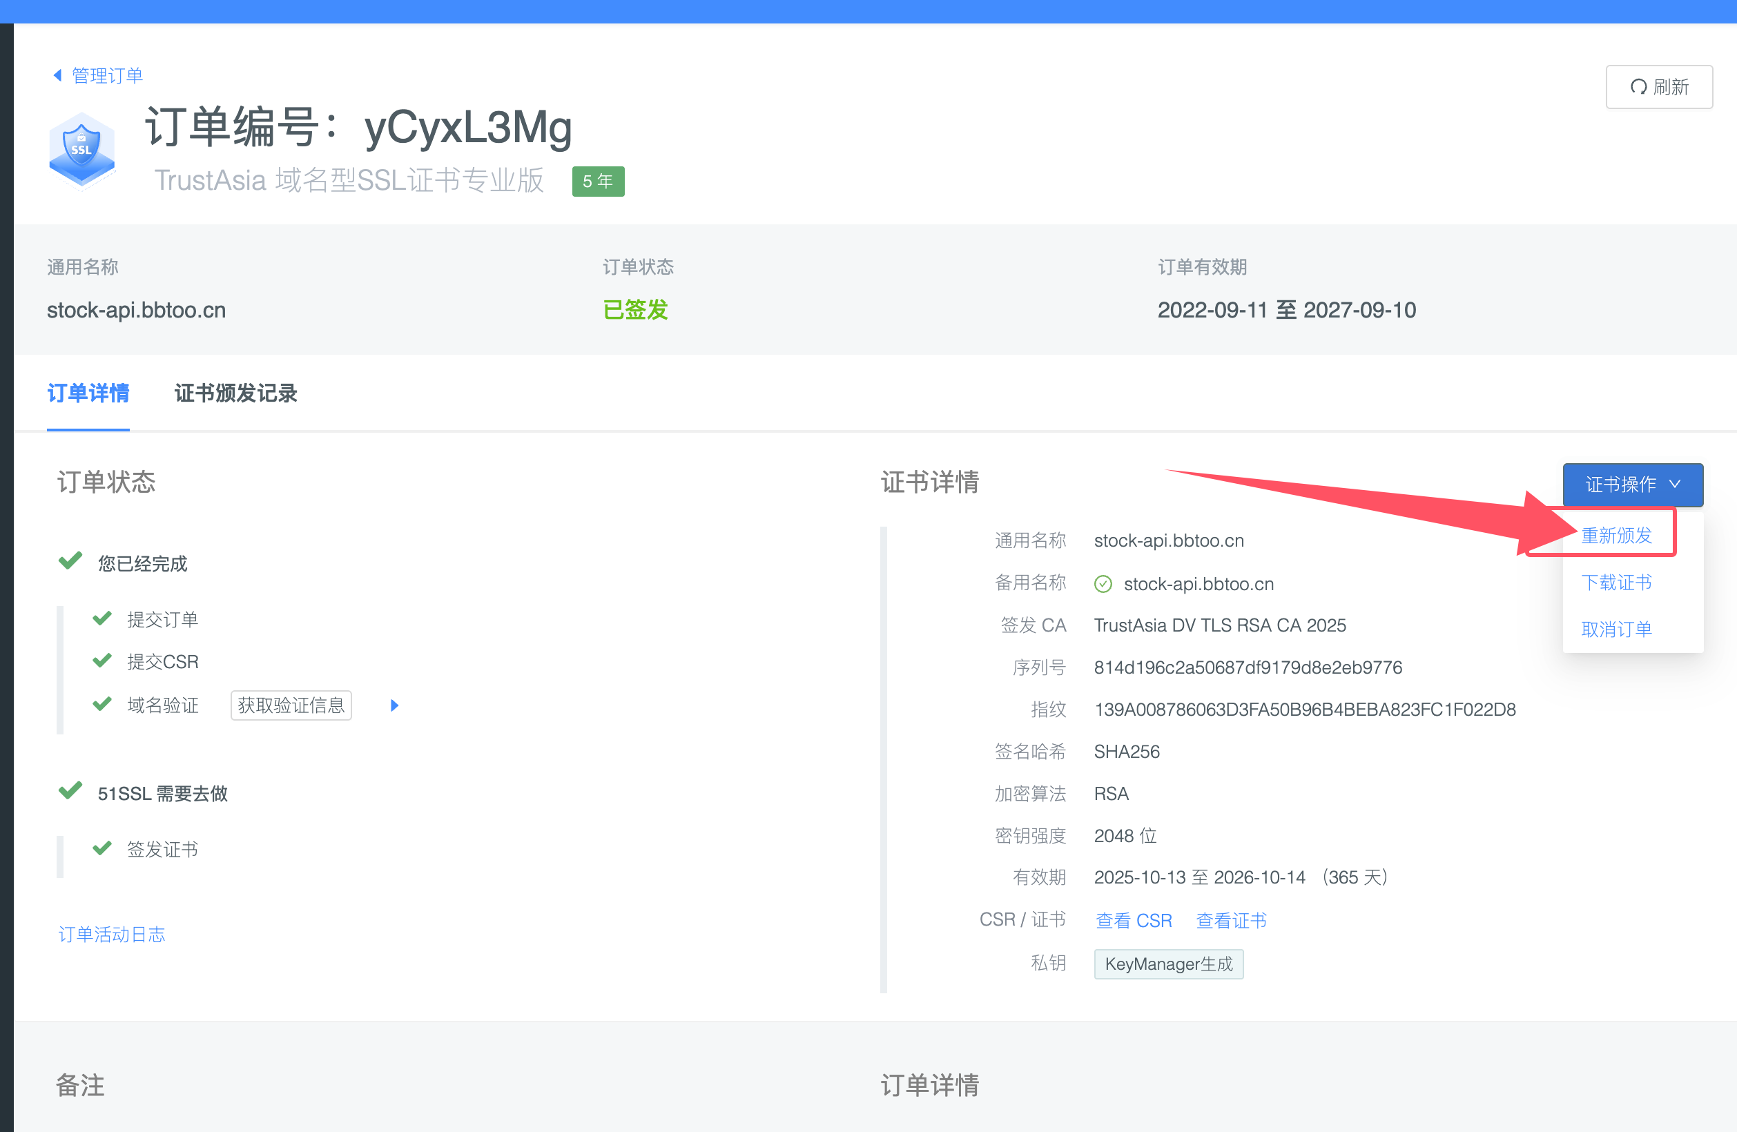Open the 订单活动日志 link
1737x1132 pixels.
pos(112,934)
